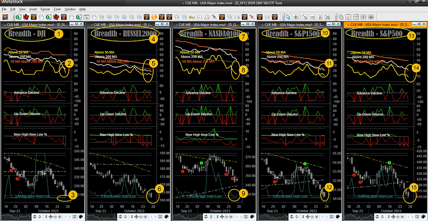Open color palette in NASDAQ100 chart toolbar
Viewport: 428px width, 221px height.
252,217
